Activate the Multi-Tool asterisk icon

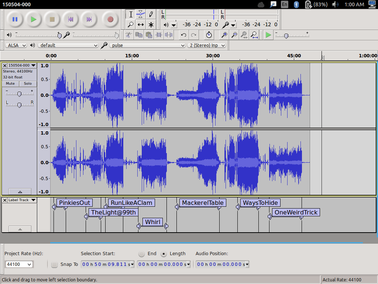(x=151, y=25)
